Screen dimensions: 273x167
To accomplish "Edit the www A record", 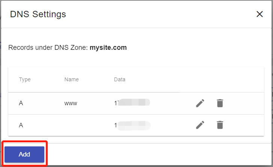I will [200, 103].
